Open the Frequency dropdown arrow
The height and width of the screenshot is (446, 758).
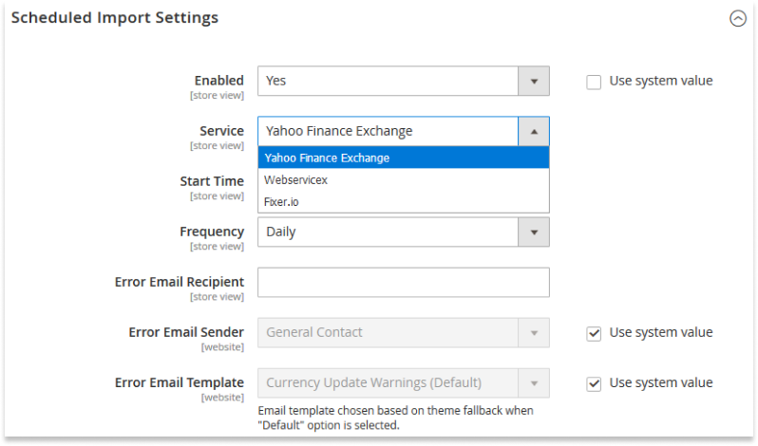click(534, 232)
